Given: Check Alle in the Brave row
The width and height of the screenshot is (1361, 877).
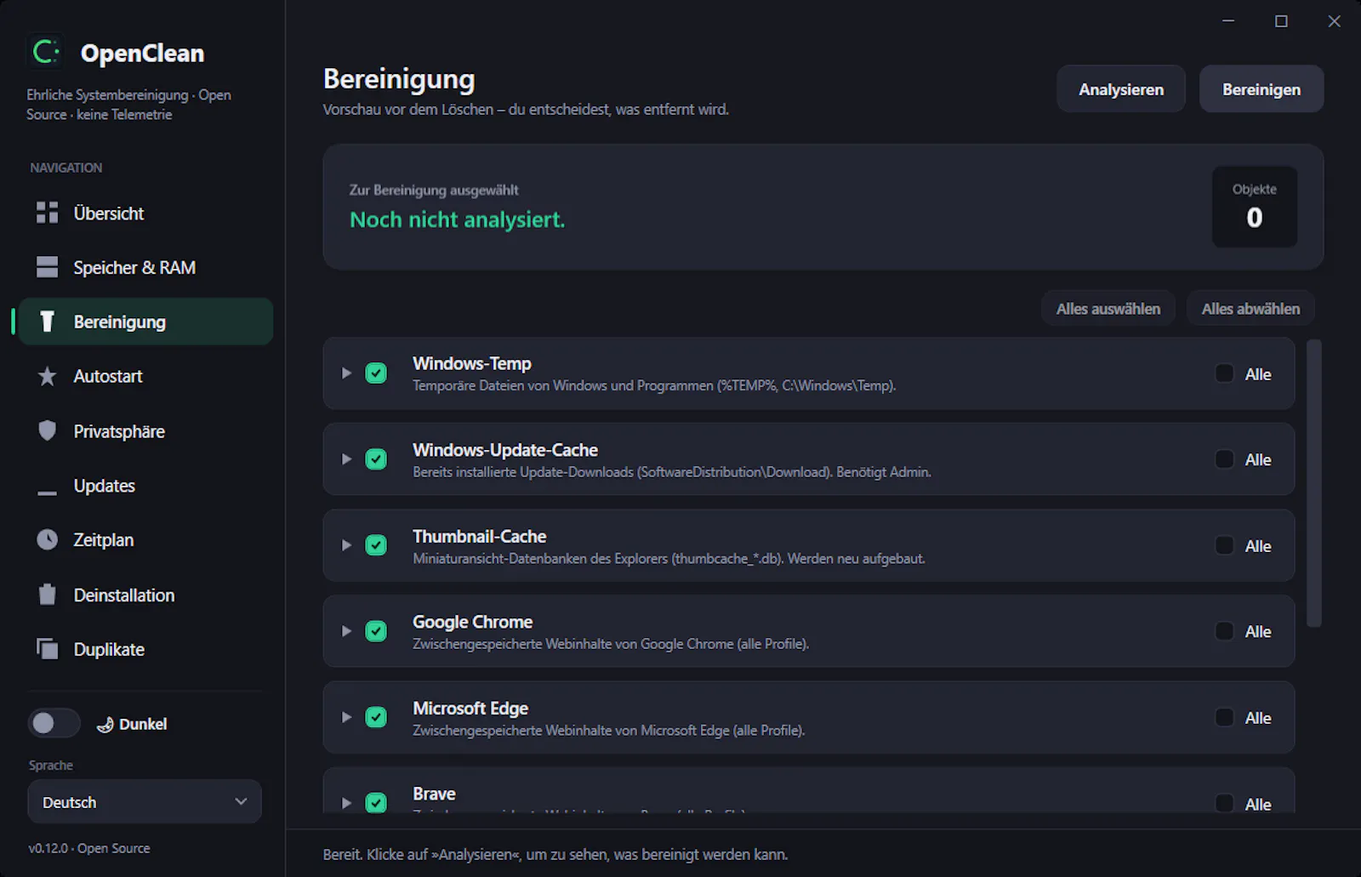Looking at the screenshot, I should coord(1224,803).
